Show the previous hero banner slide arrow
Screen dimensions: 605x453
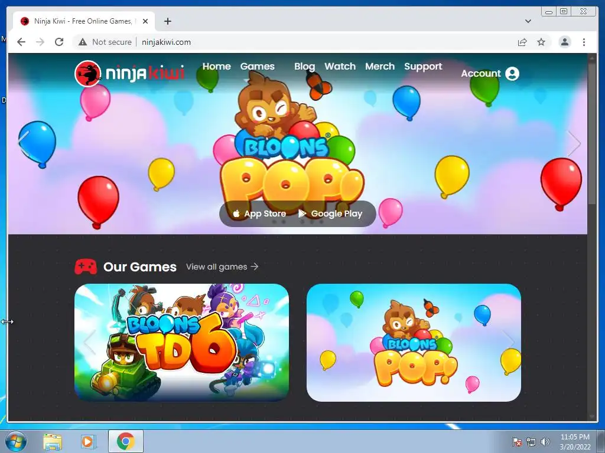click(23, 143)
